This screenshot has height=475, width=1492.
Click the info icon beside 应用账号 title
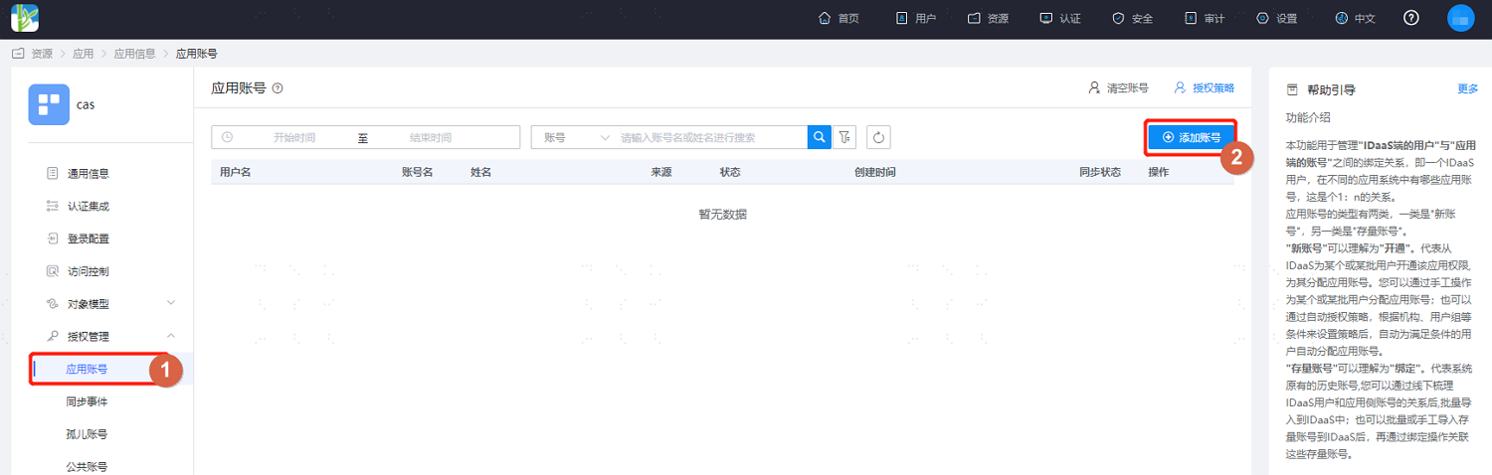click(x=278, y=88)
